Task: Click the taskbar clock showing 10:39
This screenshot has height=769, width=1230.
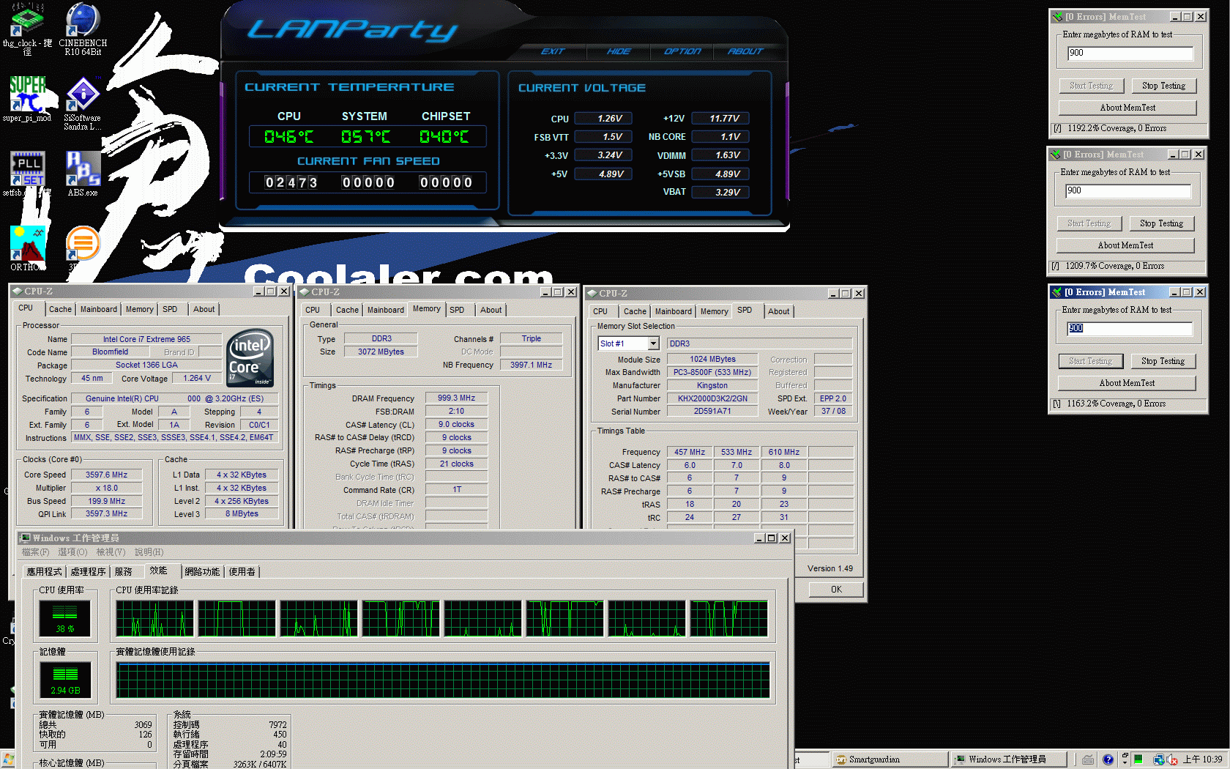Action: pyautogui.click(x=1202, y=759)
